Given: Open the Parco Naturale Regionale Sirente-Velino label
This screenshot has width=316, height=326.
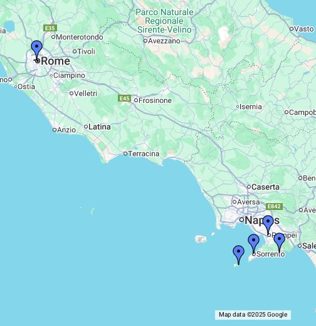Looking at the screenshot, I should pyautogui.click(x=164, y=21).
